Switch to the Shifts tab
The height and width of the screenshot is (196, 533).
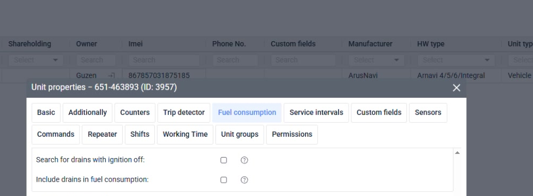[x=140, y=134]
